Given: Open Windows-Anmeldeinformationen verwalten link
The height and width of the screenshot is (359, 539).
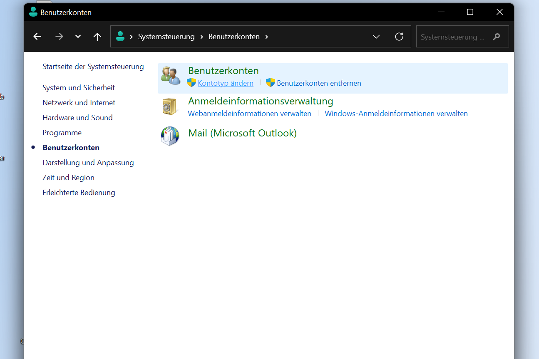Looking at the screenshot, I should coord(396,114).
